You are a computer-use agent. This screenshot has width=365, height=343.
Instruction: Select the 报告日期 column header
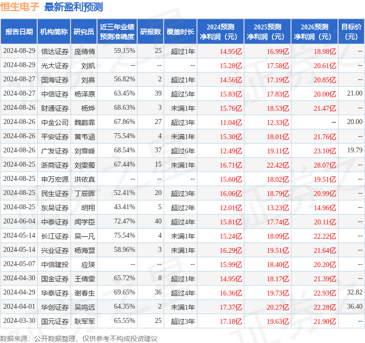19,31
